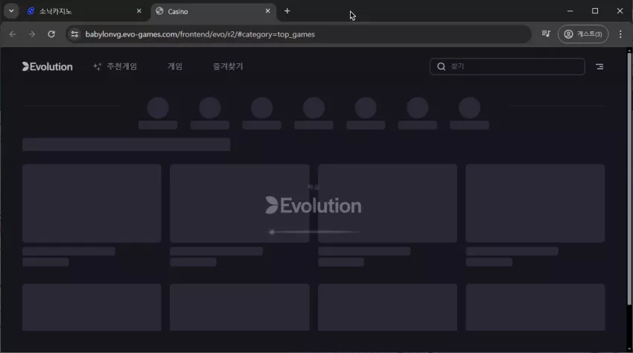The width and height of the screenshot is (633, 353).
Task: Close the Casino tab
Action: 267,11
